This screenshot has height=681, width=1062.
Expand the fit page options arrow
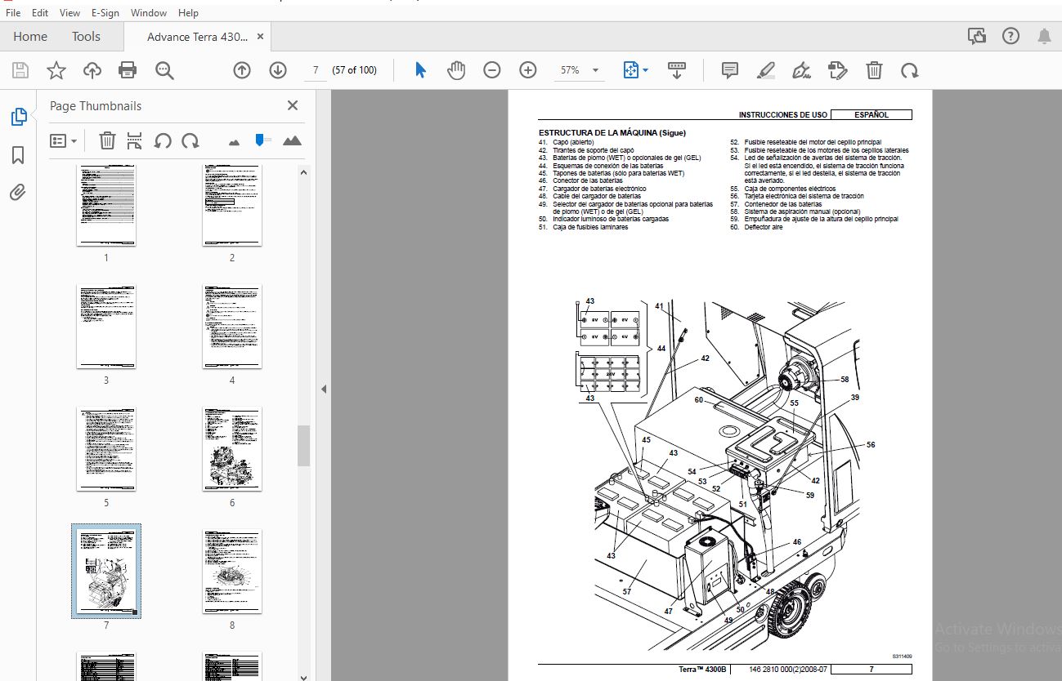pyautogui.click(x=646, y=70)
